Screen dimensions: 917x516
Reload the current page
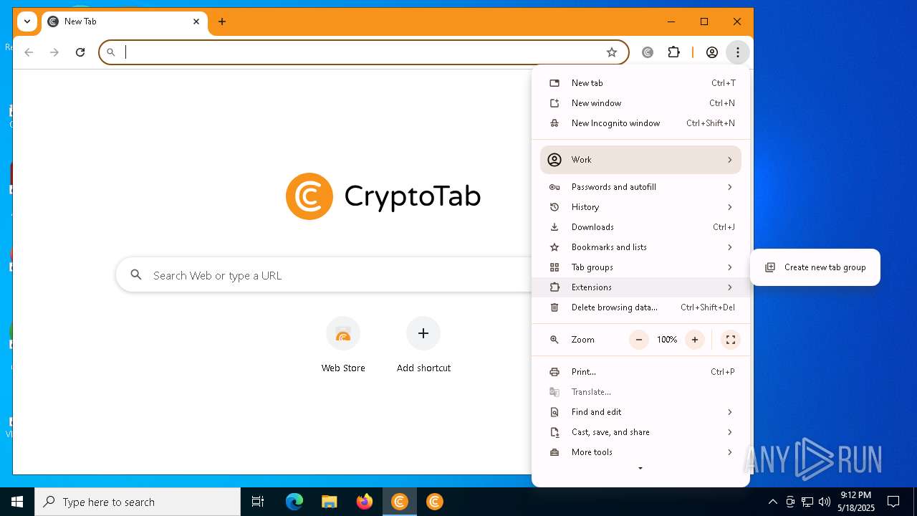(x=80, y=52)
